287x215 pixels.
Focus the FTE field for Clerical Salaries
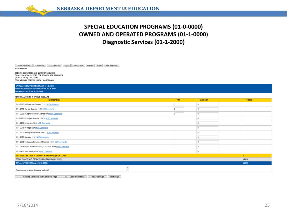(179, 109)
